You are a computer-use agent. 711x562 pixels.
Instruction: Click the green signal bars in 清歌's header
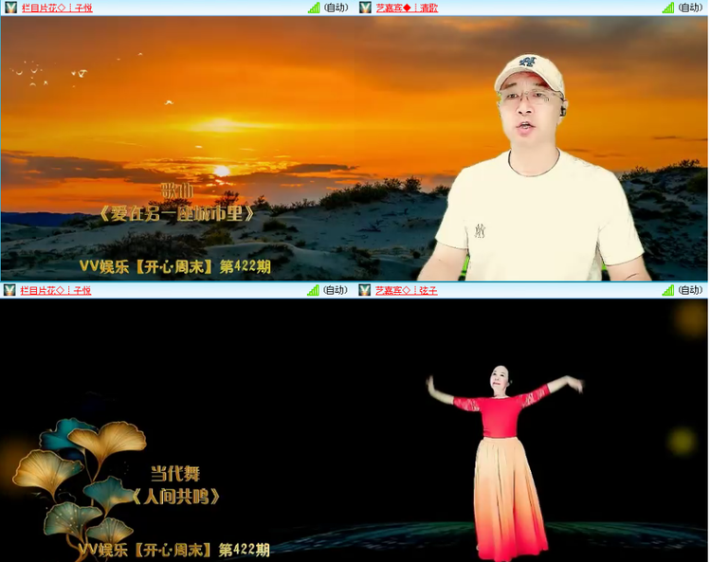[668, 8]
